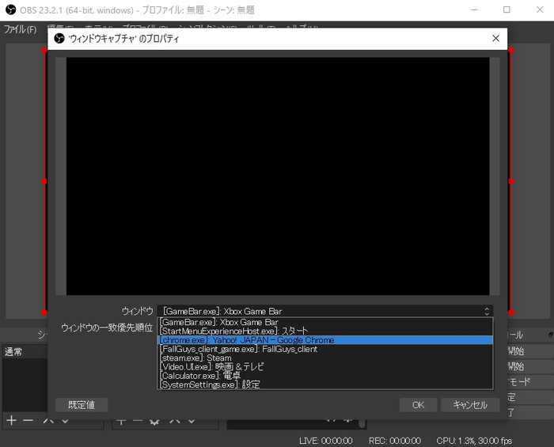The height and width of the screenshot is (447, 554).
Task: Click the black capture preview area
Action: [x=278, y=176]
